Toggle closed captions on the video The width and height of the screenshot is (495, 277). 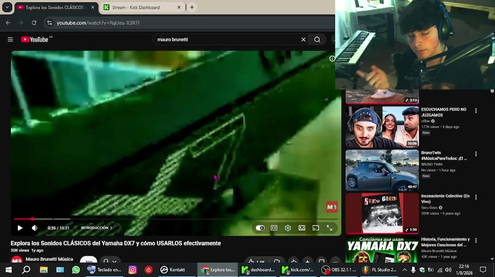(274, 228)
